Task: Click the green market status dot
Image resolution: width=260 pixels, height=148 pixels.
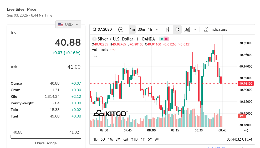Action: [x=161, y=39]
